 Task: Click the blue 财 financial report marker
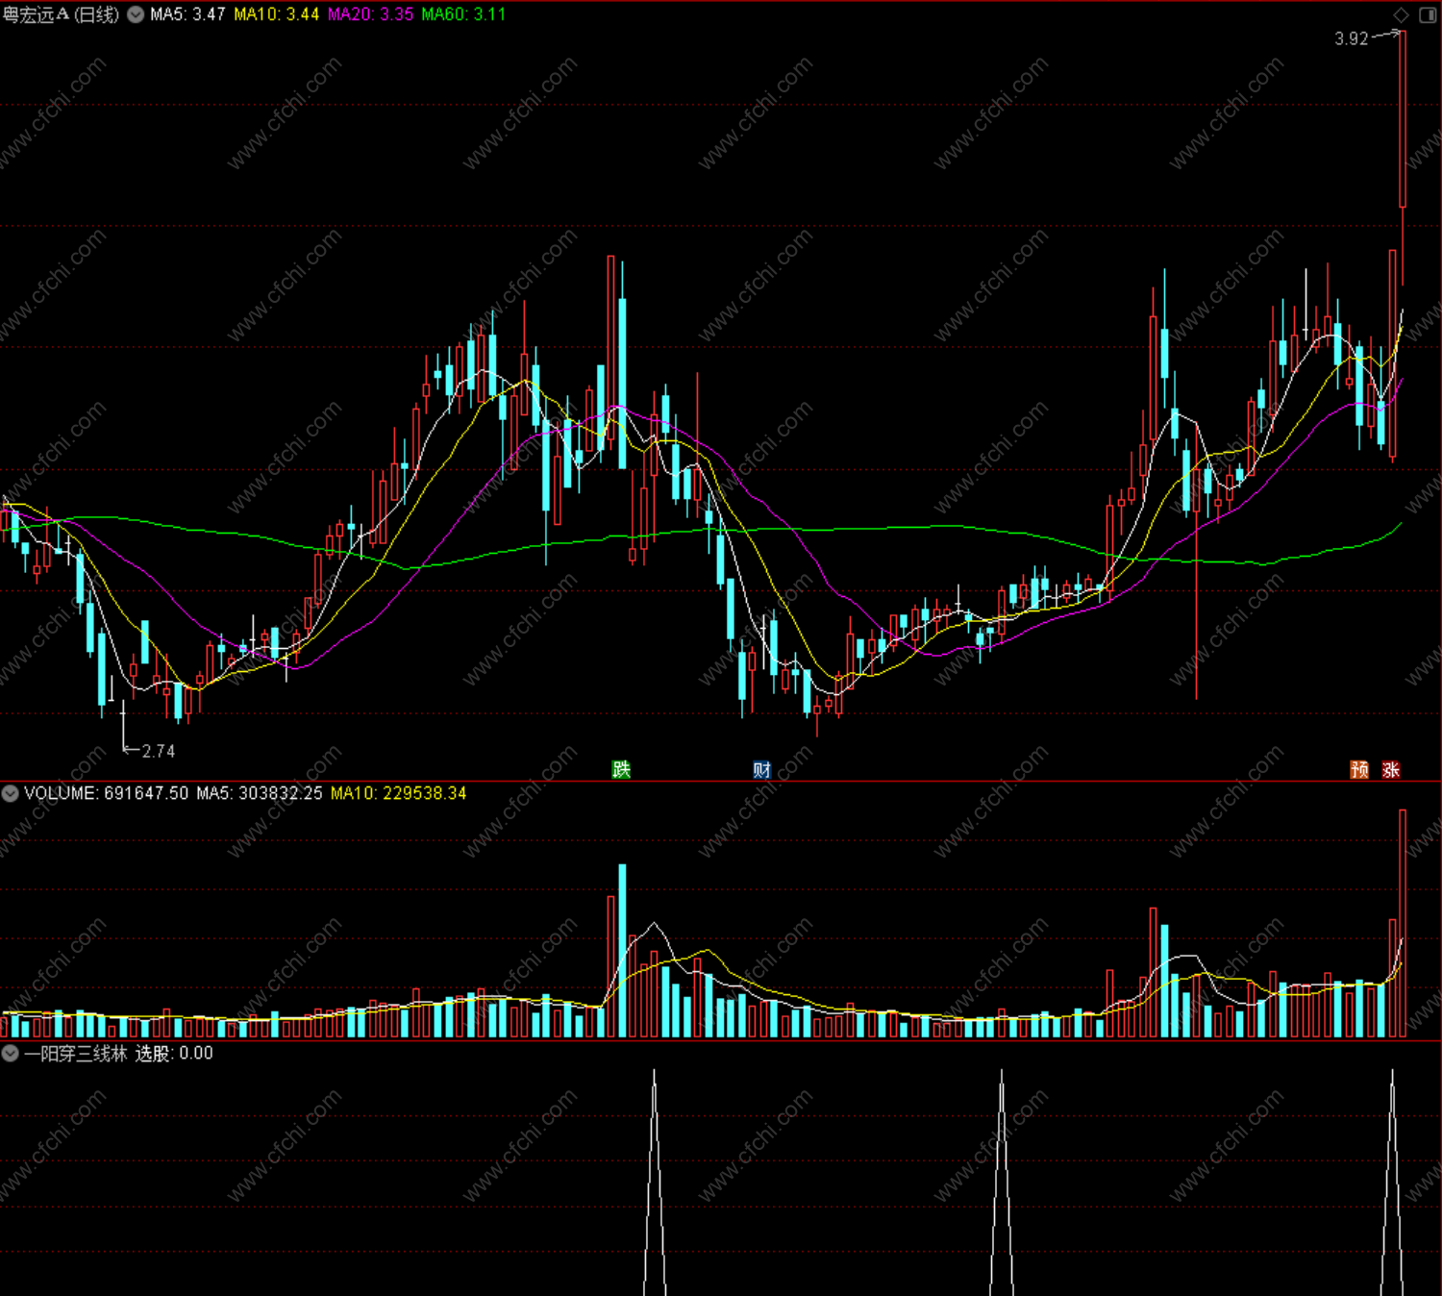coord(761,769)
